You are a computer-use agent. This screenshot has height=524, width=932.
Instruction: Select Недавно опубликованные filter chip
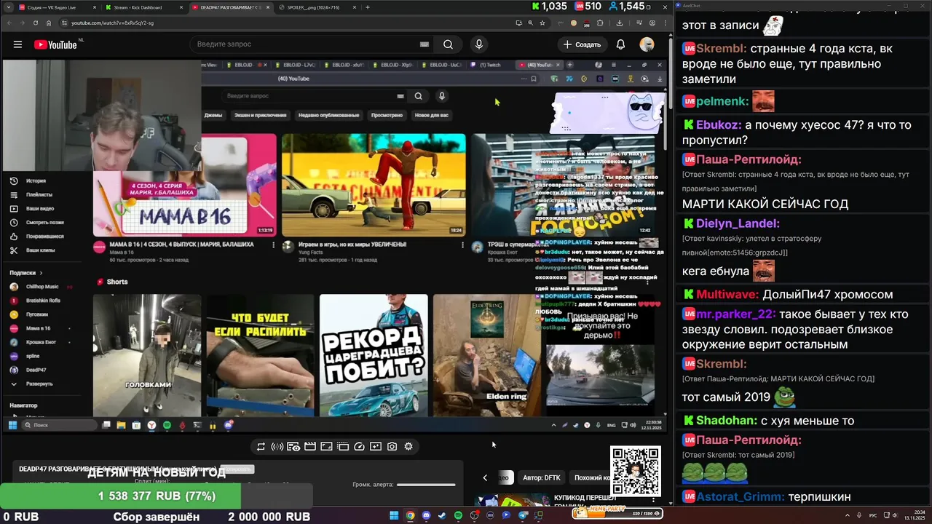[328, 115]
